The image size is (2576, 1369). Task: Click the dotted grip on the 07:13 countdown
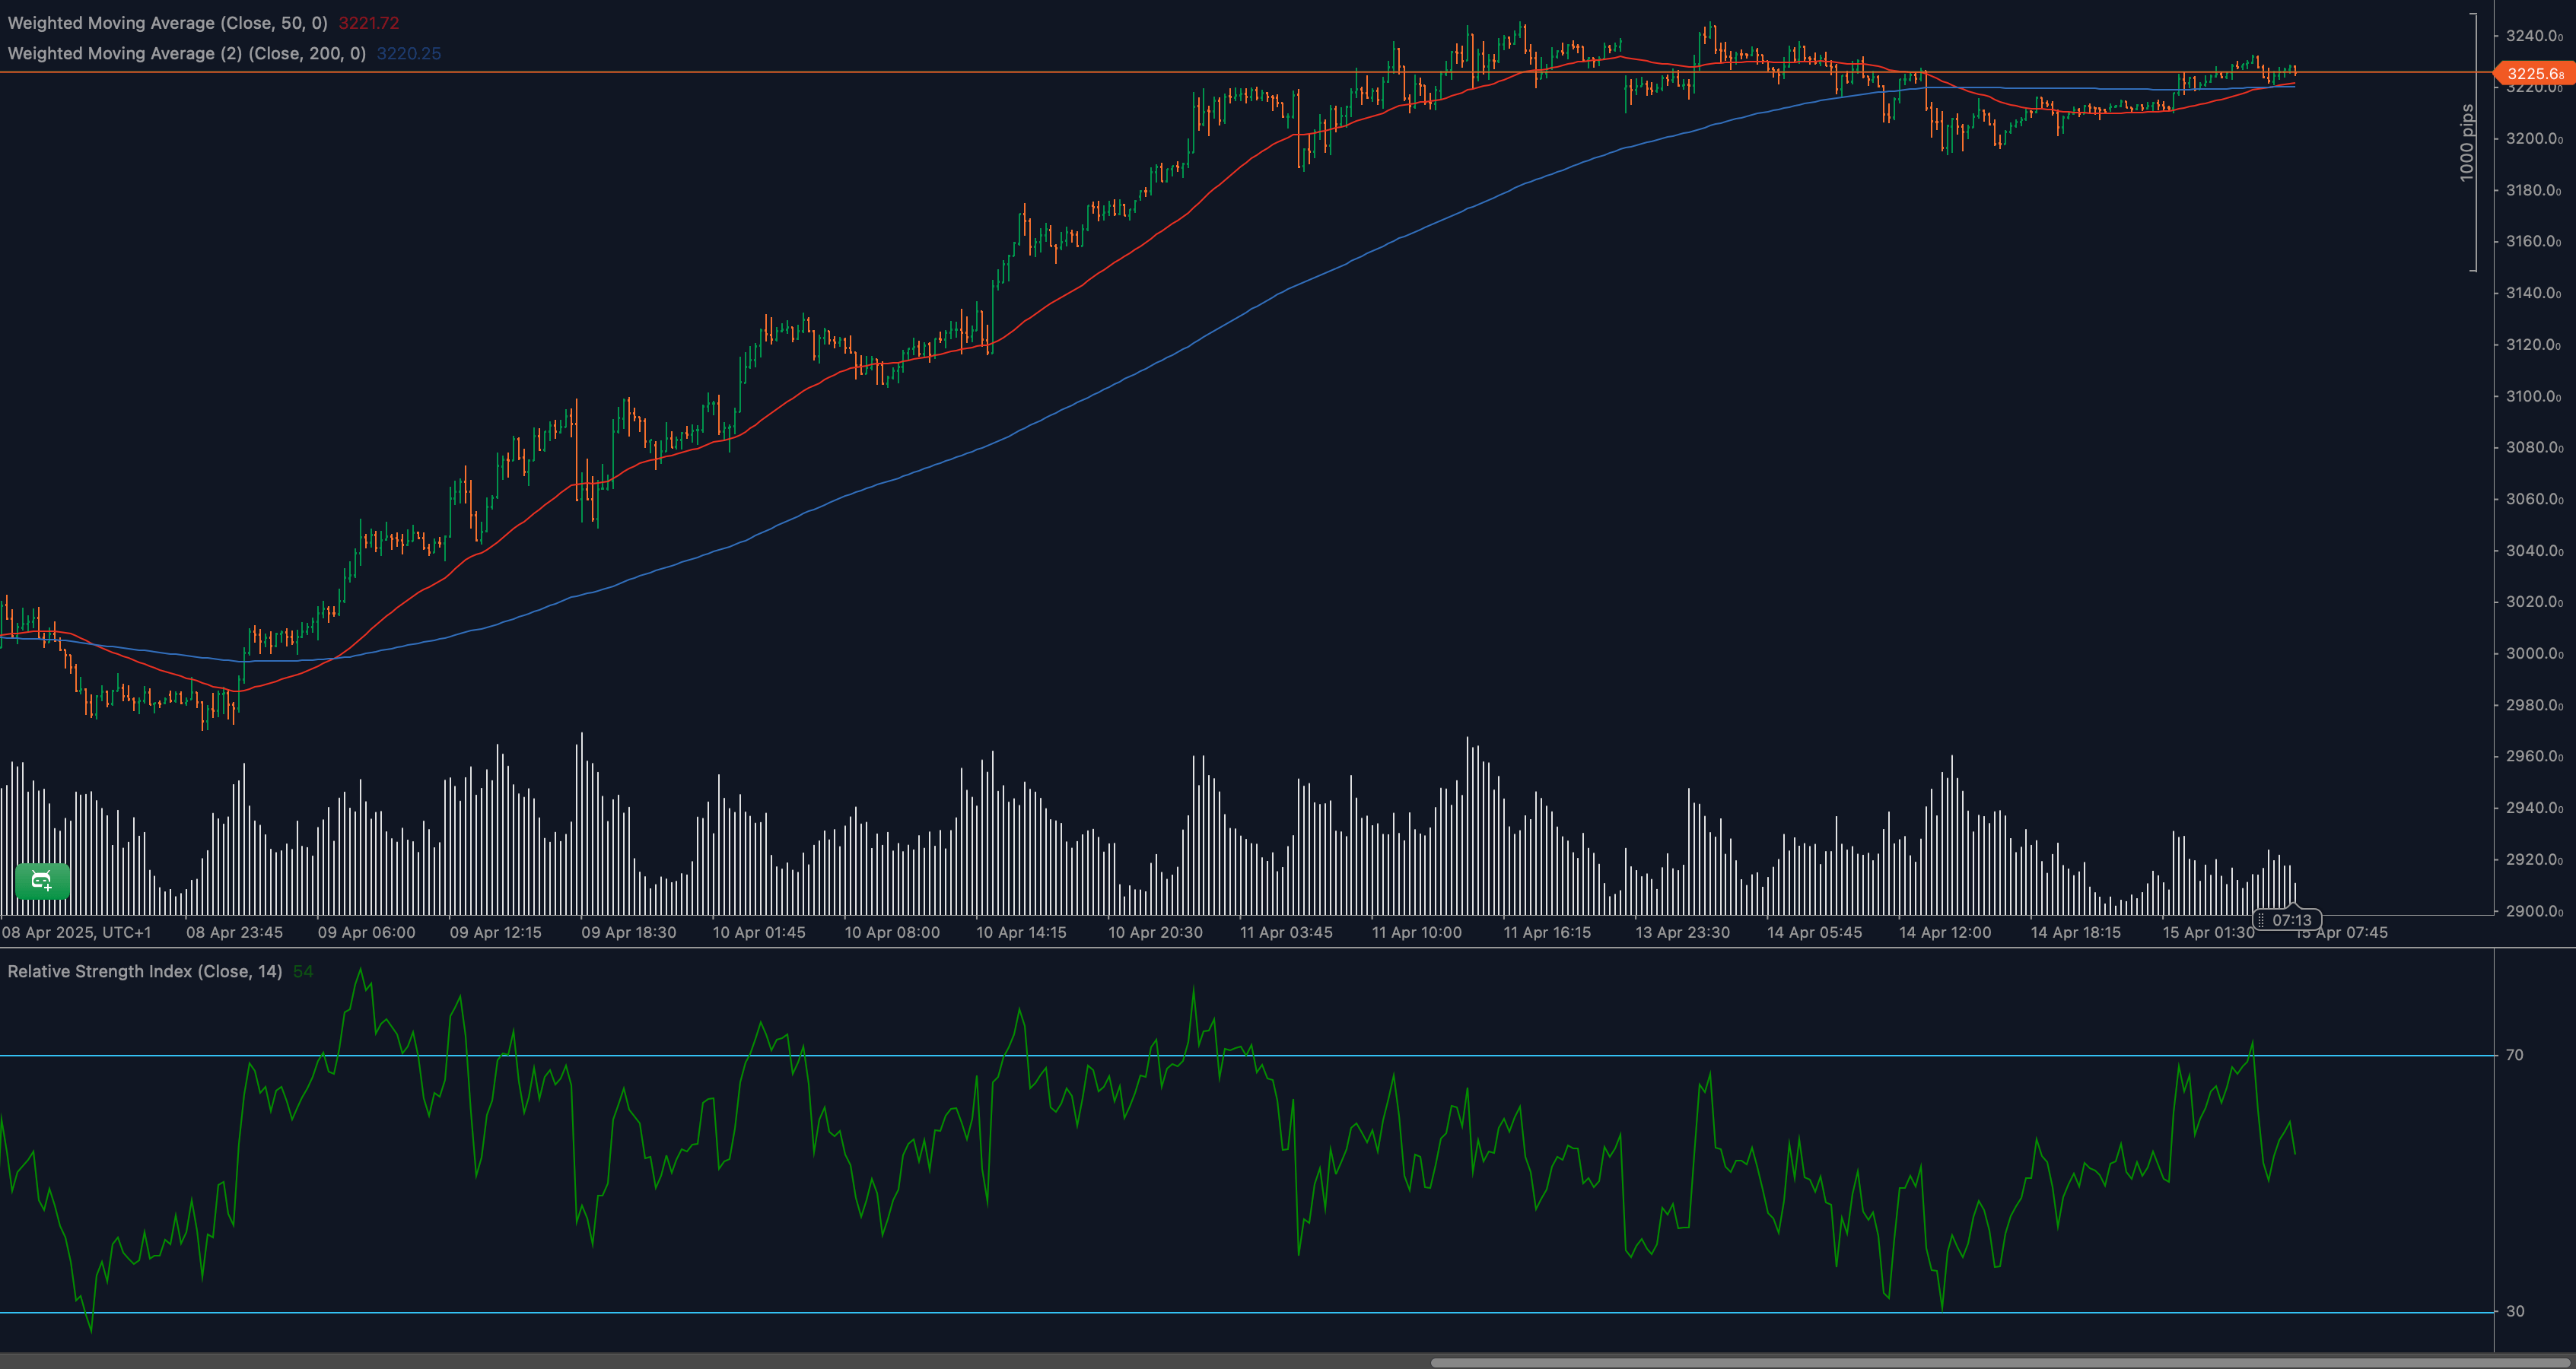[2261, 920]
